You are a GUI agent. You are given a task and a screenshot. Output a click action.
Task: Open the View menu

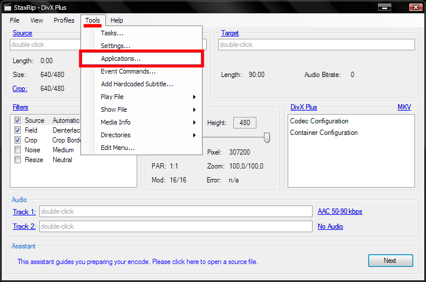(36, 20)
